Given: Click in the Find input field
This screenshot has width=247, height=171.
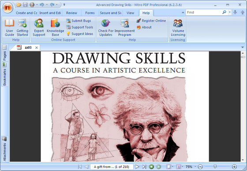Looking at the screenshot, I should 204,12.
